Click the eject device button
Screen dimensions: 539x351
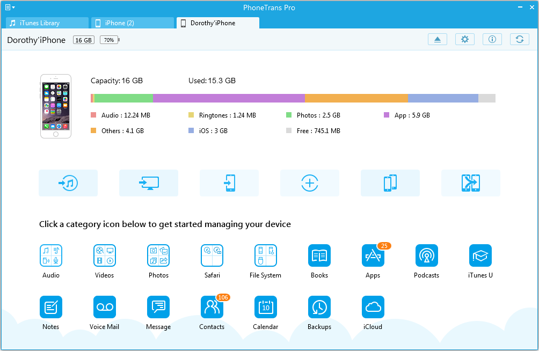point(438,40)
